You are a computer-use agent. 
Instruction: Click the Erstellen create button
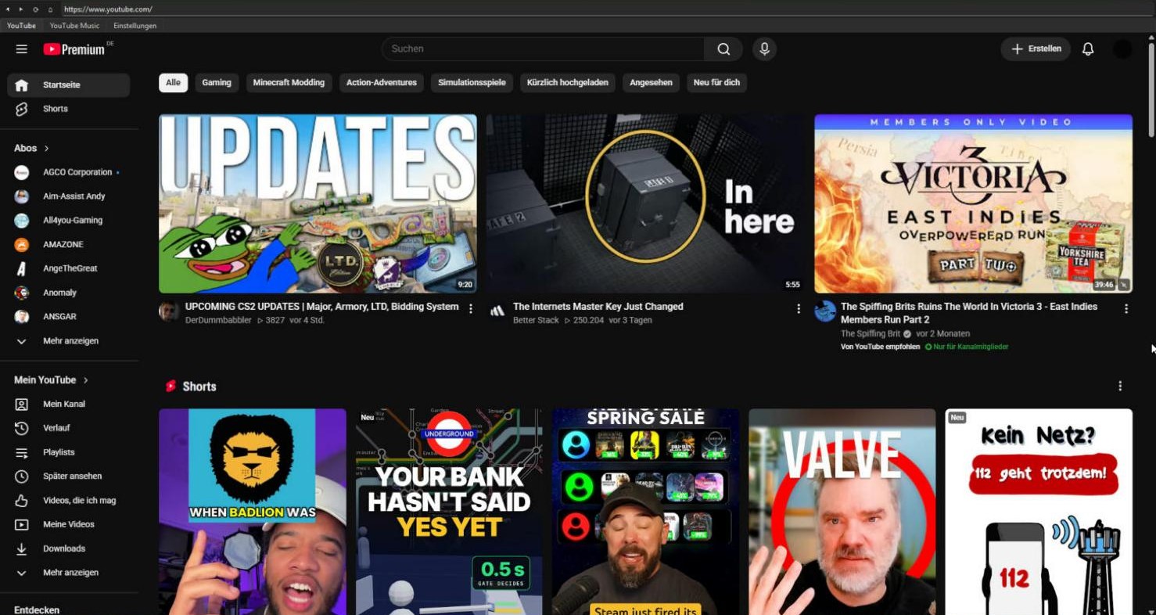coord(1036,49)
